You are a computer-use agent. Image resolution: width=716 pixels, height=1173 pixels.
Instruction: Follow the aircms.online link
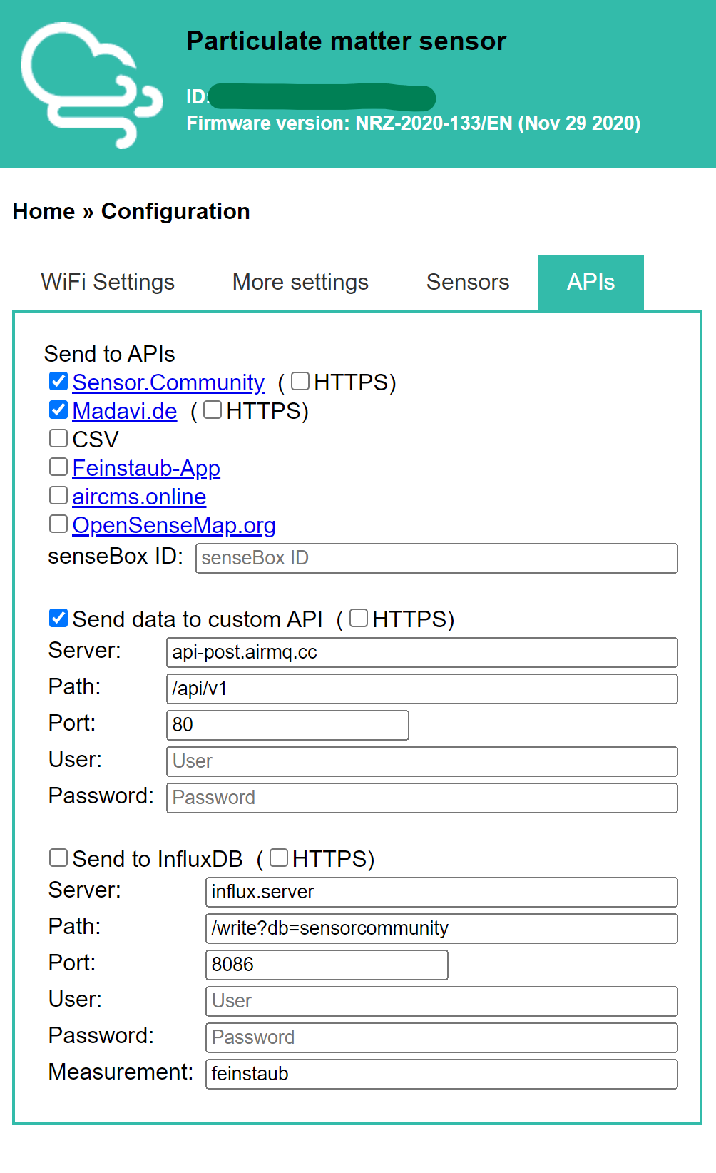[x=139, y=497]
